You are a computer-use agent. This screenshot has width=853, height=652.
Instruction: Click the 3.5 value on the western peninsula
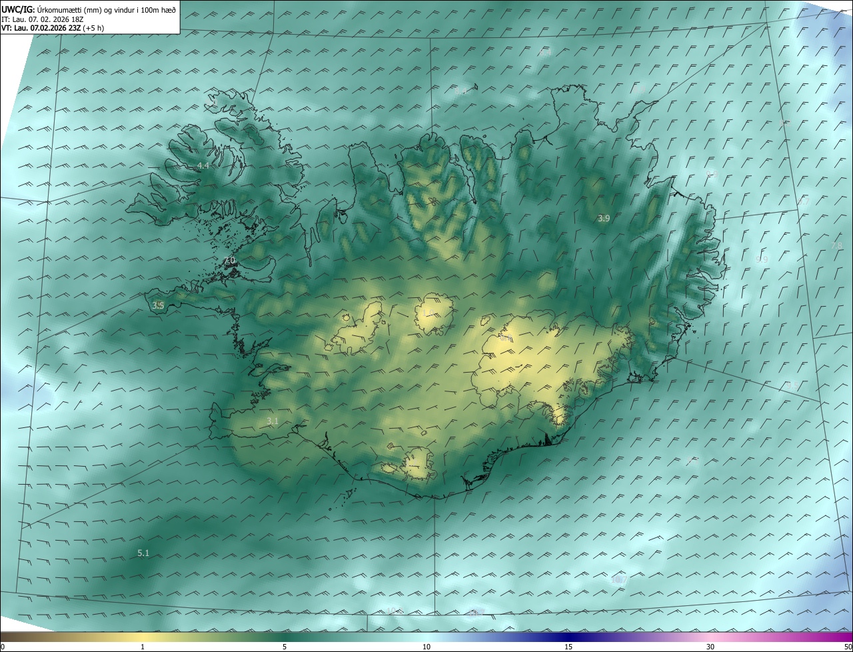point(158,305)
